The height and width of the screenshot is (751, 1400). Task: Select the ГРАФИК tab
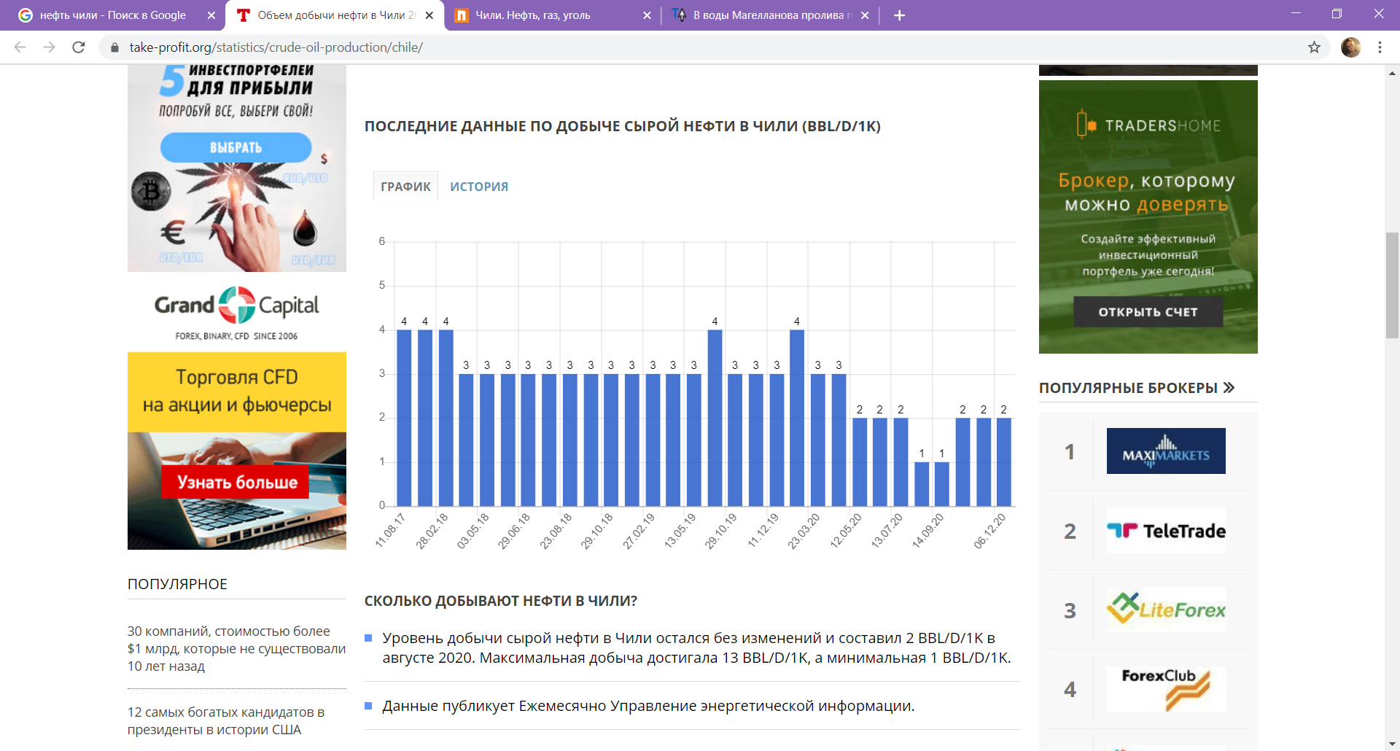(x=405, y=187)
